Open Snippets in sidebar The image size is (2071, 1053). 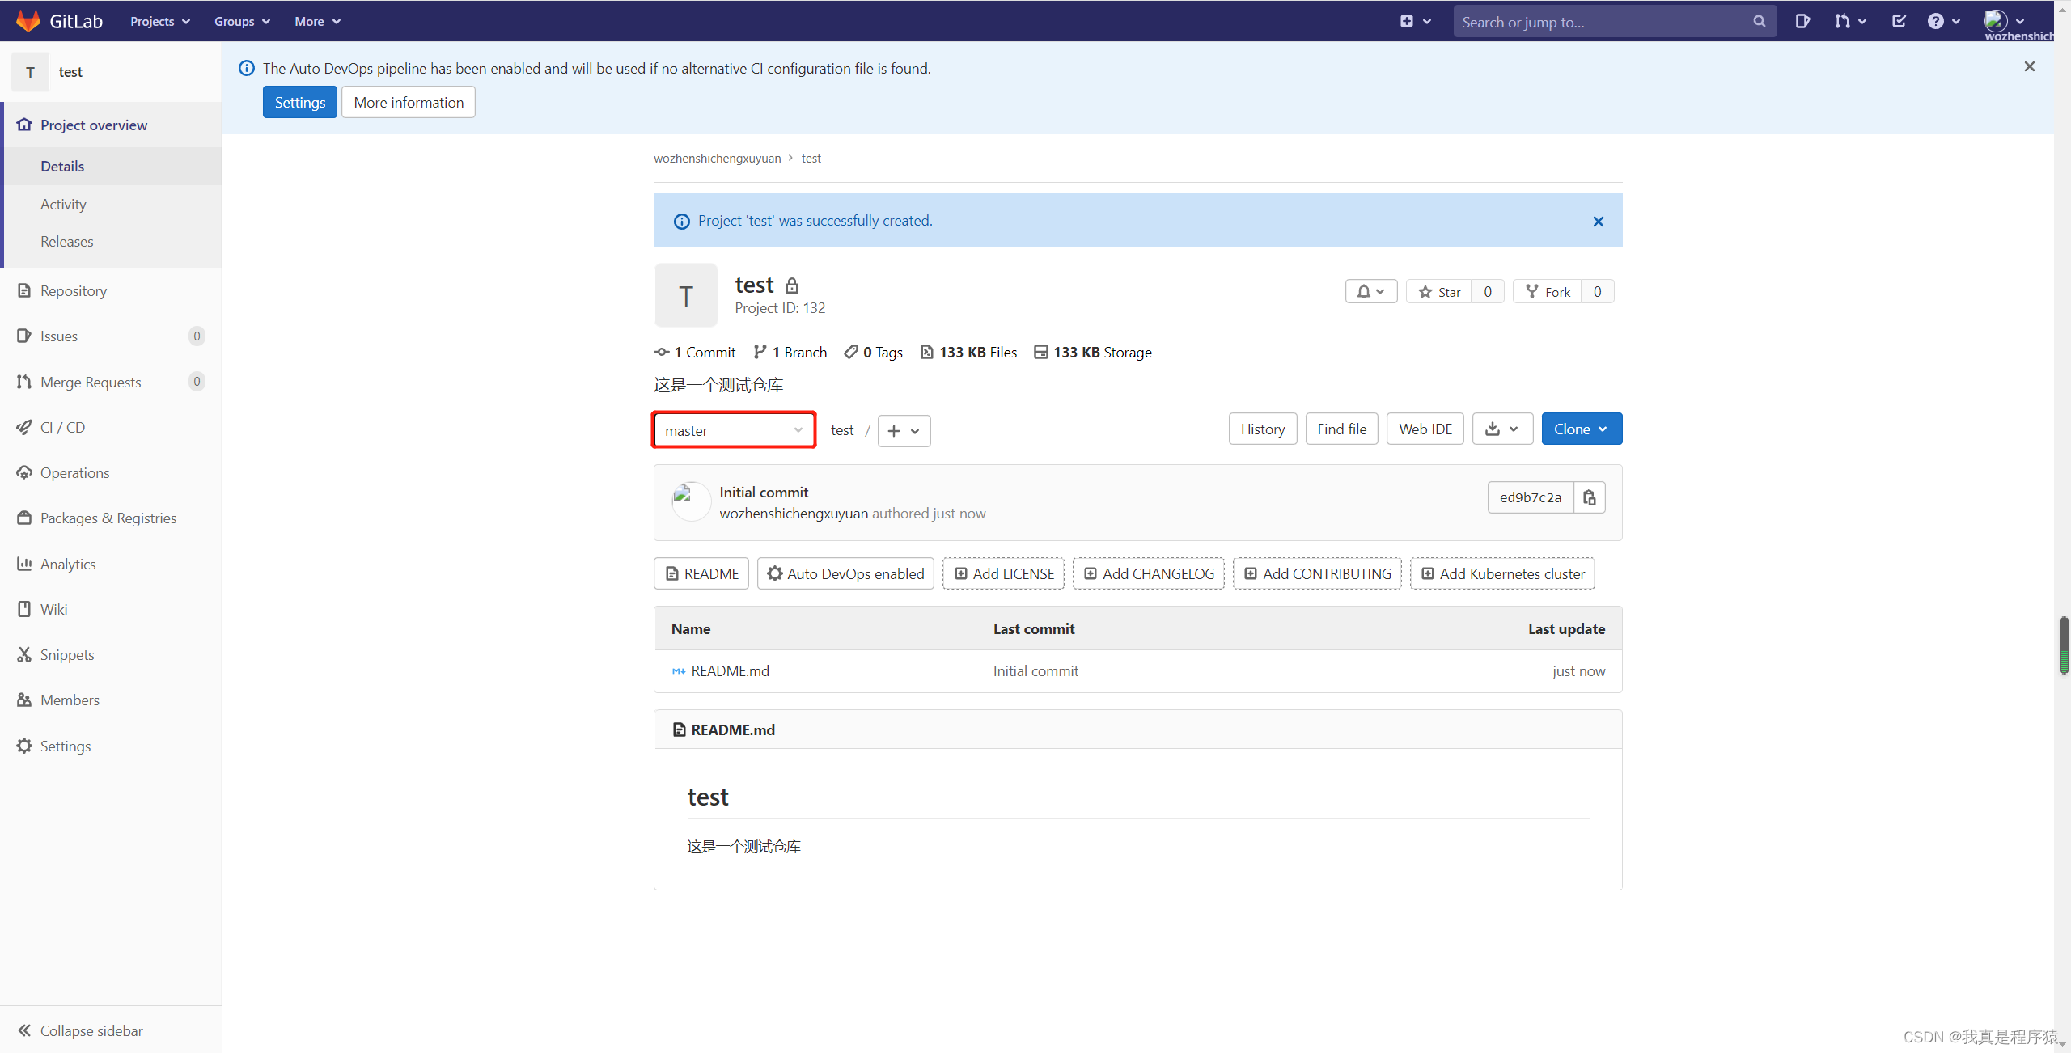[x=112, y=654]
